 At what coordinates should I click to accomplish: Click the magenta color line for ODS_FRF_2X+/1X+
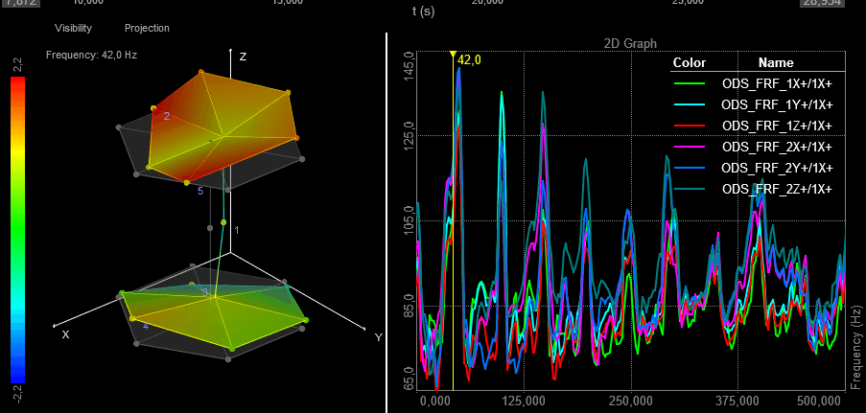click(x=690, y=147)
